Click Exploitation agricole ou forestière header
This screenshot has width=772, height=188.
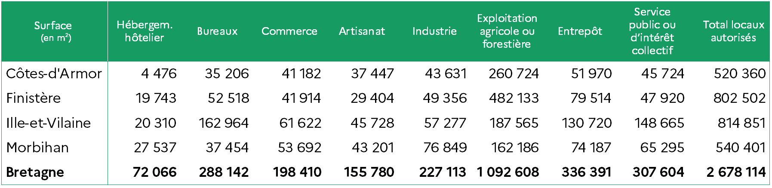pos(507,31)
